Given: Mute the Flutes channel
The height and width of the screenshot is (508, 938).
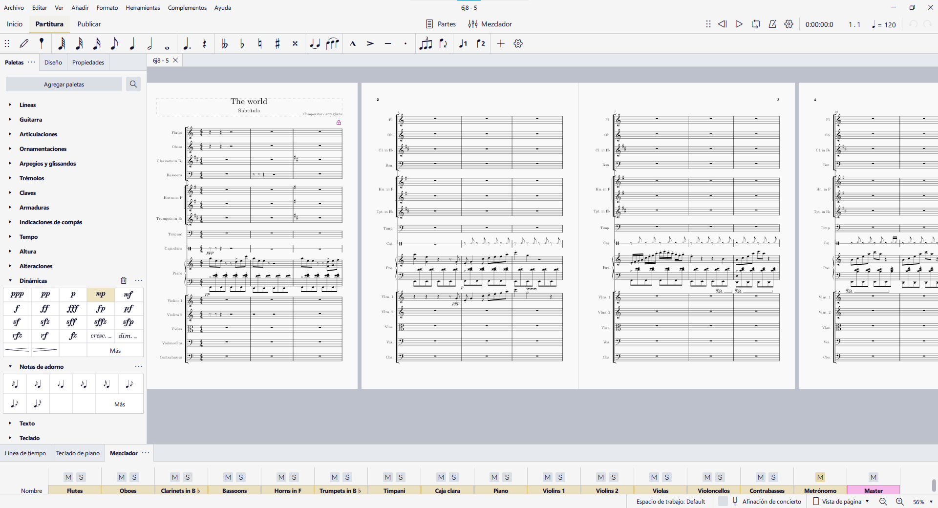Looking at the screenshot, I should 68,477.
